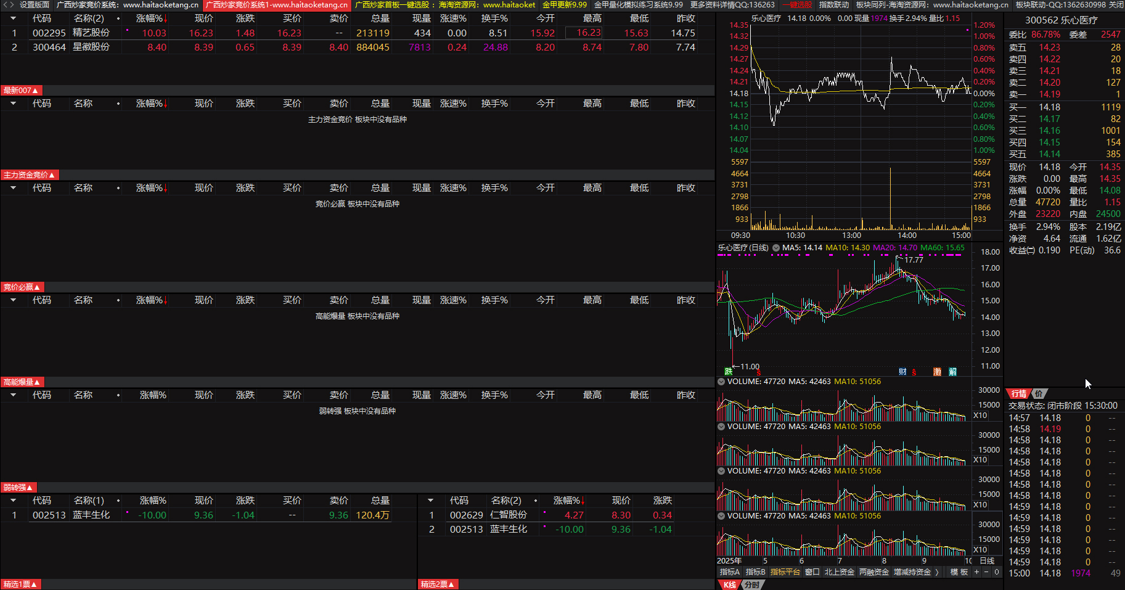
Task: Sort by the 涨幅% column header in top table
Action: 151,18
